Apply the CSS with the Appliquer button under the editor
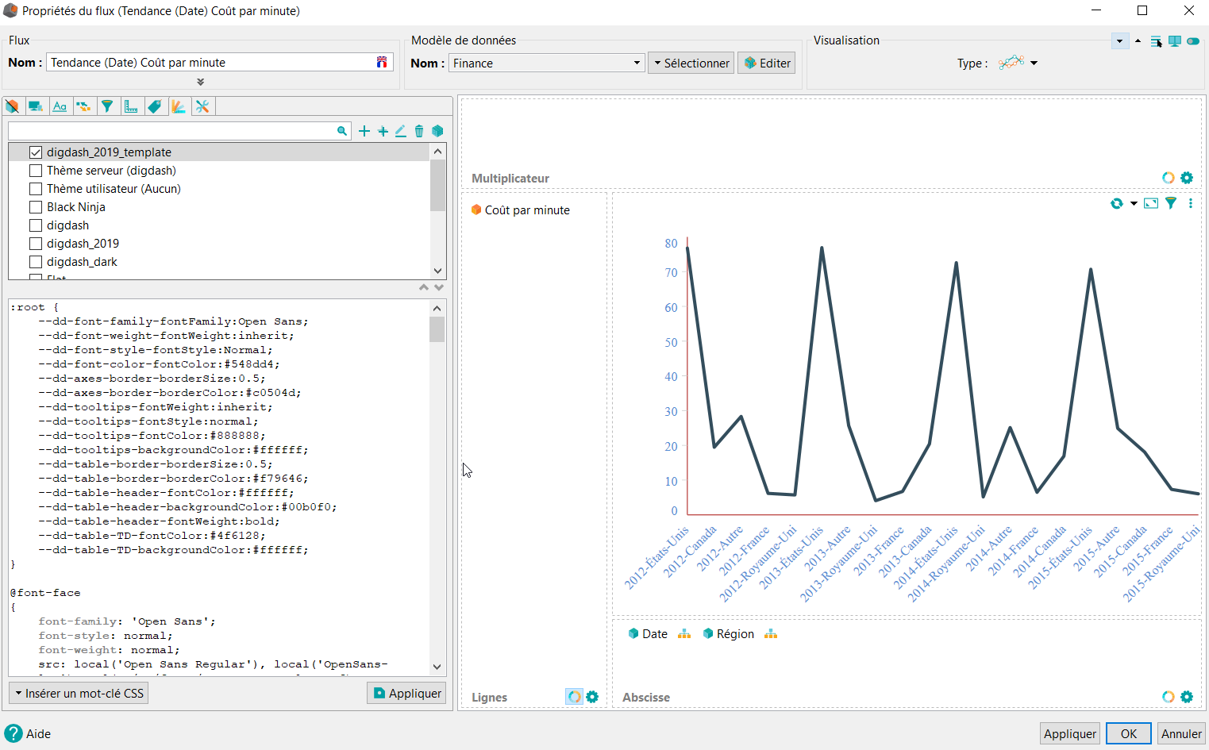 [x=406, y=693]
